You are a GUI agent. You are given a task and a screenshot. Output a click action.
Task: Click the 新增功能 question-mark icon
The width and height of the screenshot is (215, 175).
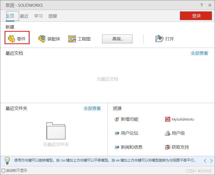[x=117, y=119]
